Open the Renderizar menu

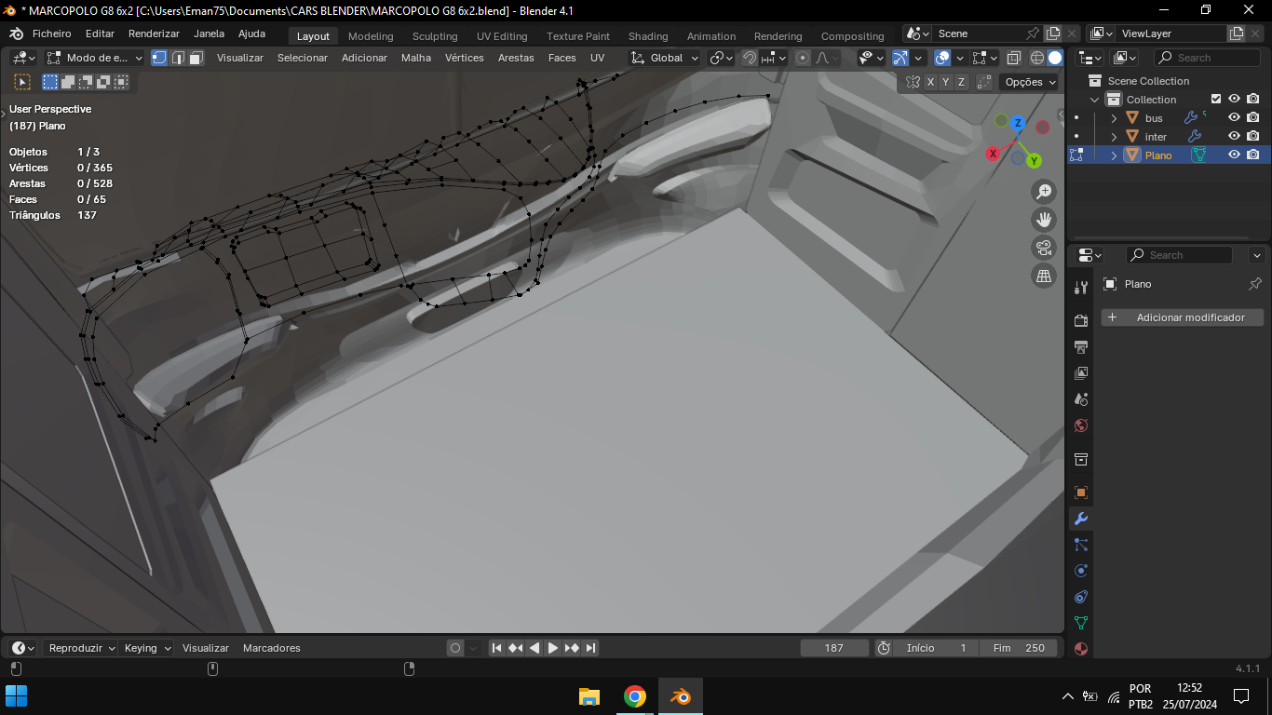click(154, 34)
